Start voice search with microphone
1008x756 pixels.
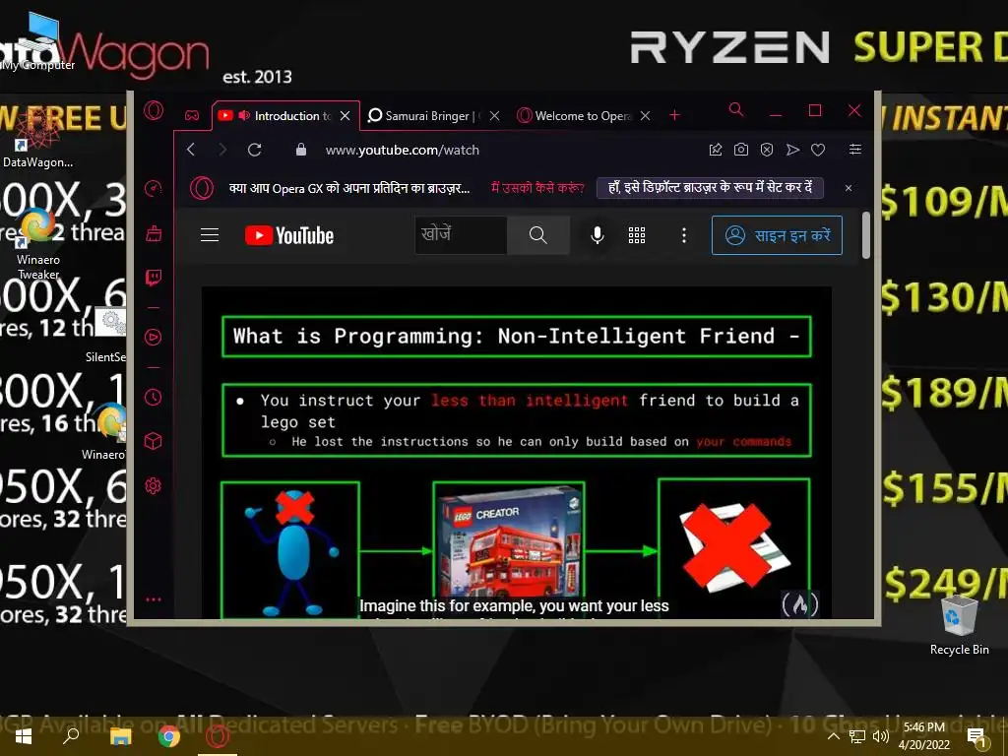coord(598,235)
